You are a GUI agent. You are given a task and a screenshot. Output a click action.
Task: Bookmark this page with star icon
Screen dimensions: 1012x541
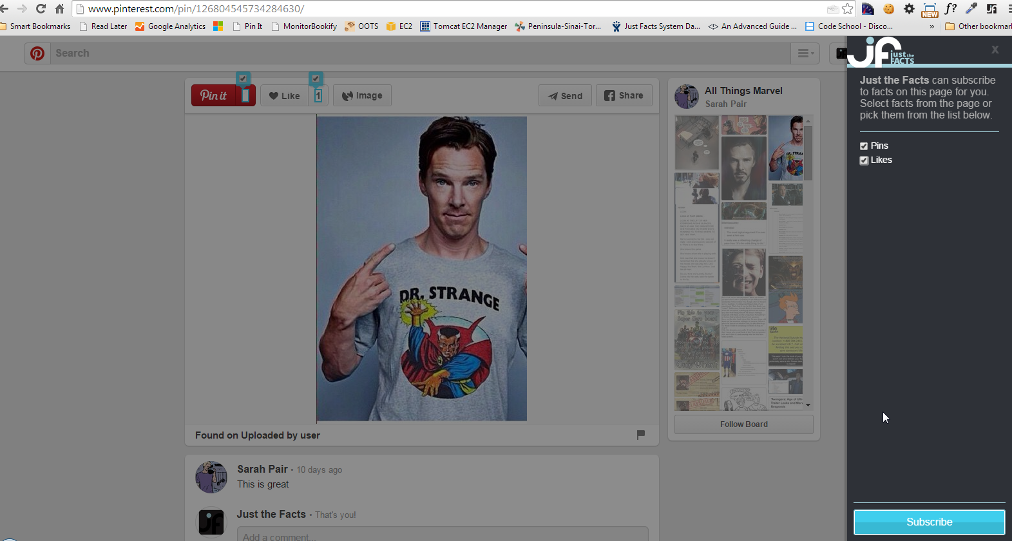[848, 9]
